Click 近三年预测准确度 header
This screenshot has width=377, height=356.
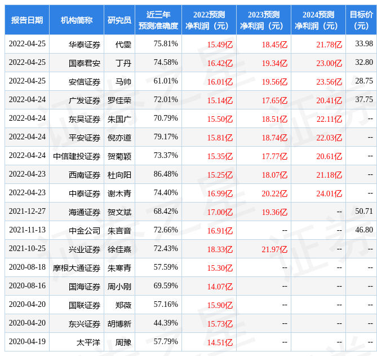(x=158, y=20)
